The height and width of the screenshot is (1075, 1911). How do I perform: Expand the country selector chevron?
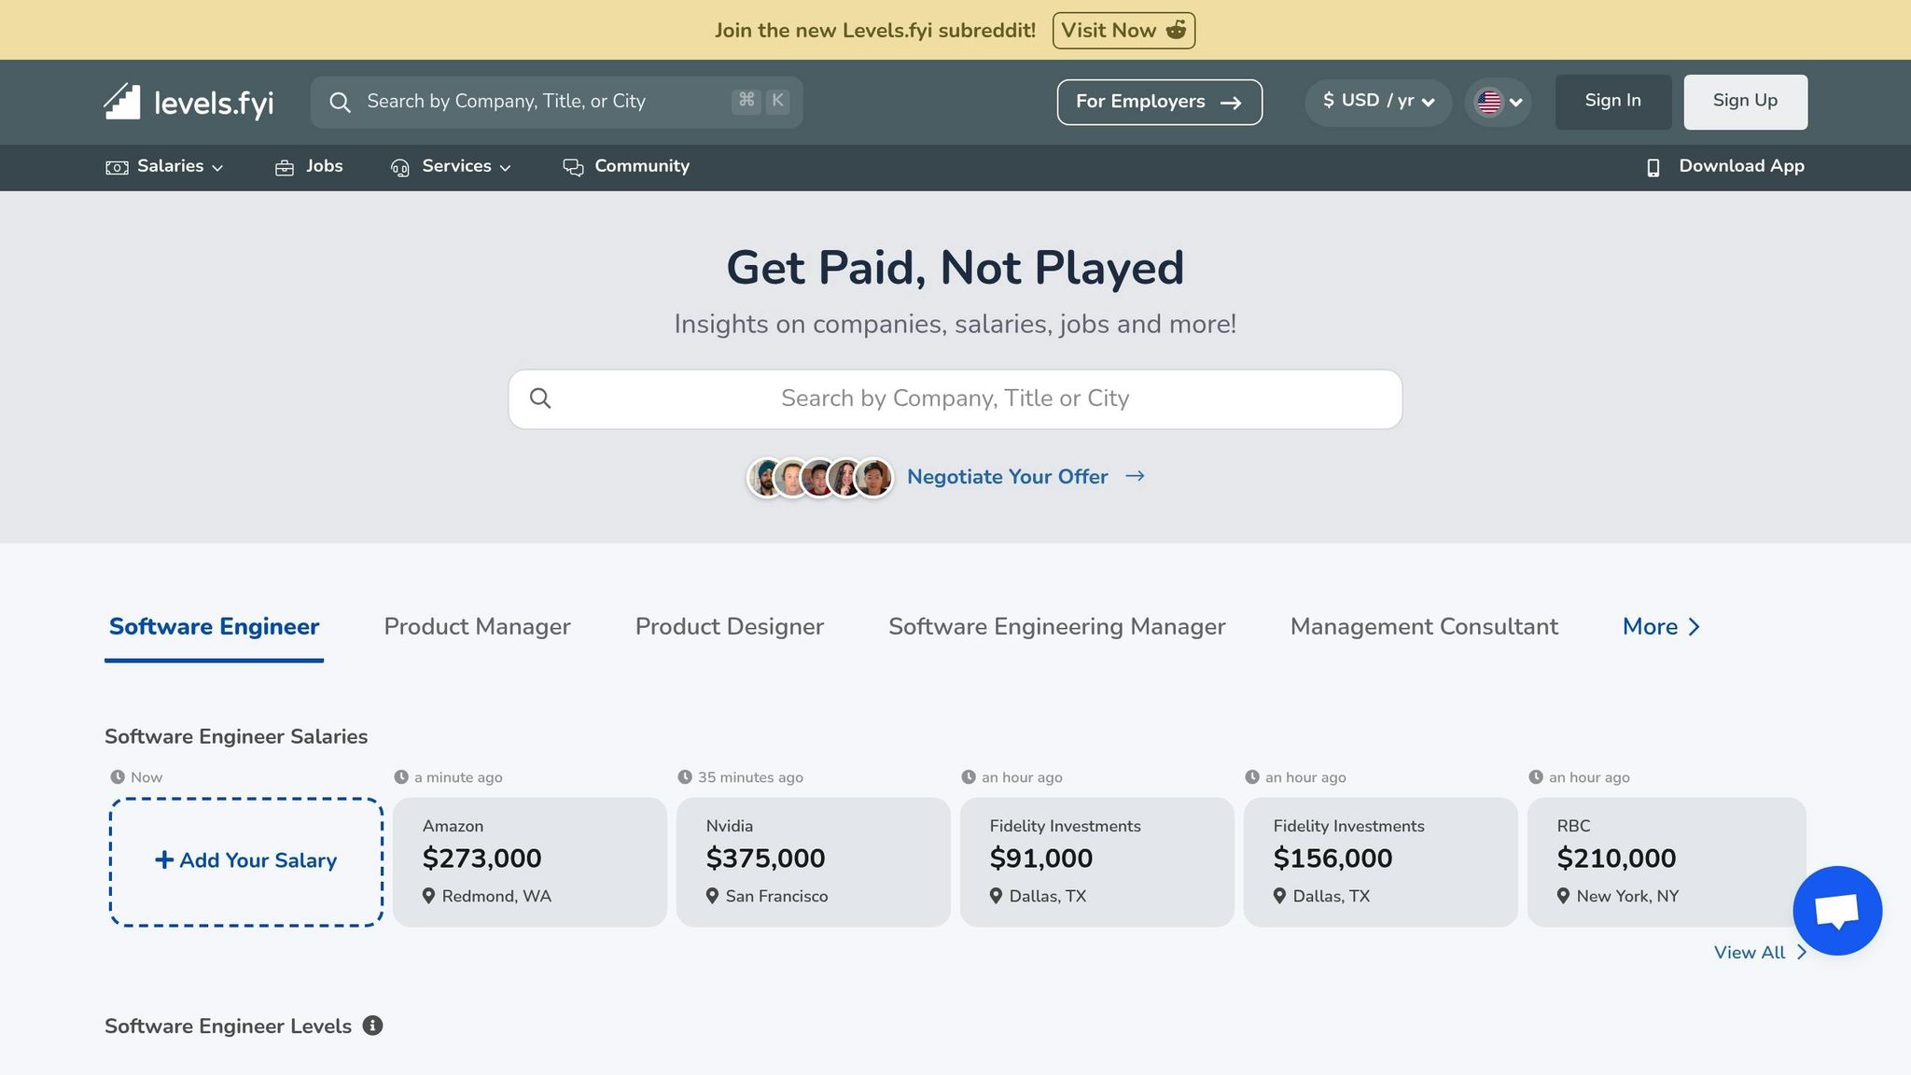click(1516, 103)
